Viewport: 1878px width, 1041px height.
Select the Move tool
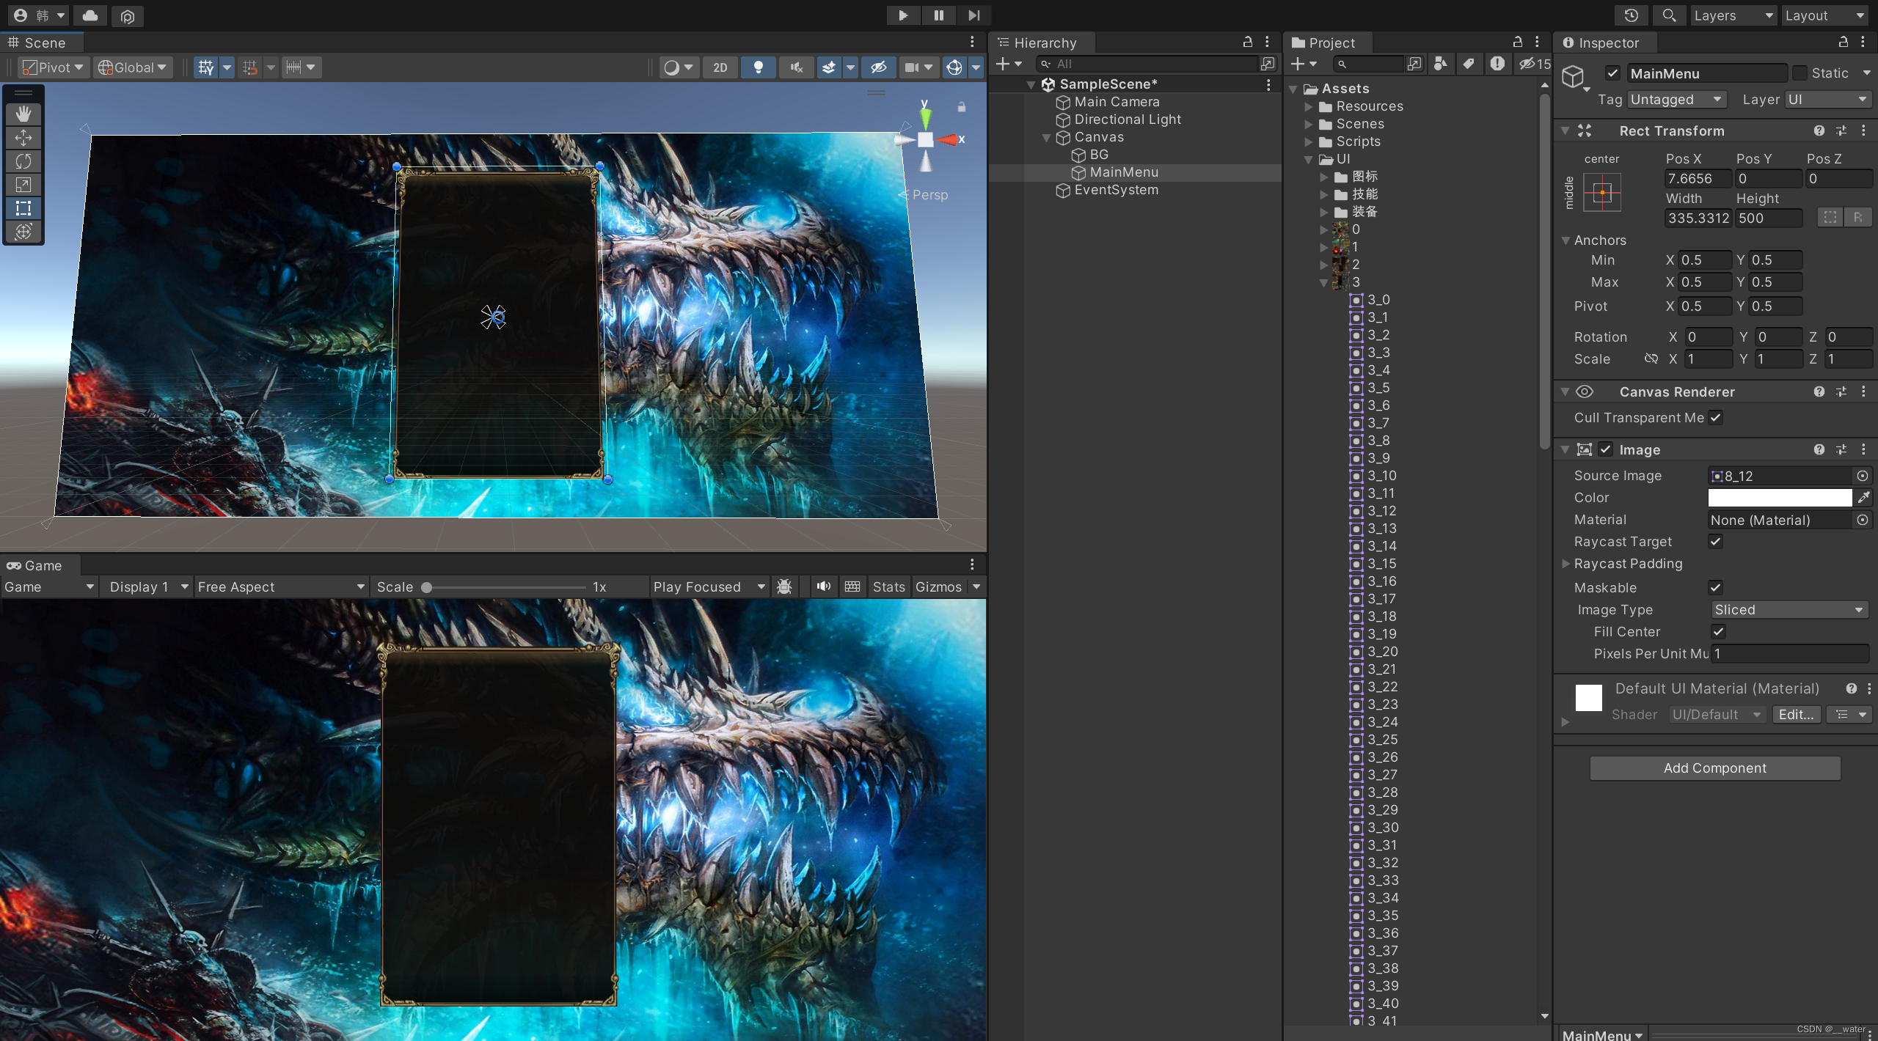click(x=23, y=137)
